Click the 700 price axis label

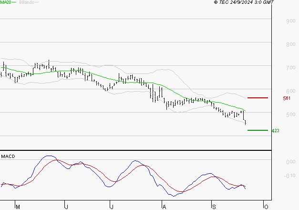coord(291,68)
